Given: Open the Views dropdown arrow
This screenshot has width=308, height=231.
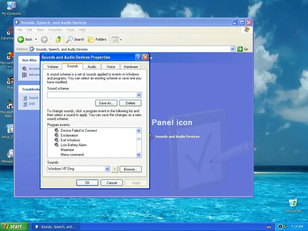Looking at the screenshot, I should 121,40.
